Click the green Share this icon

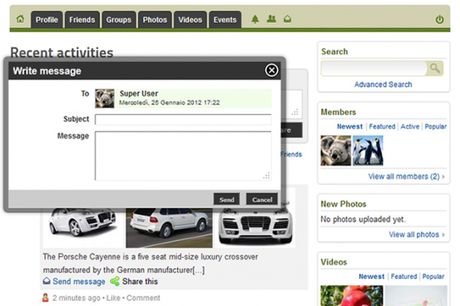(x=115, y=281)
